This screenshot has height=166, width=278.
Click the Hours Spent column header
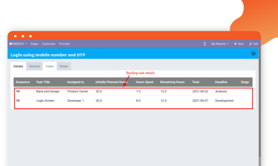click(145, 82)
